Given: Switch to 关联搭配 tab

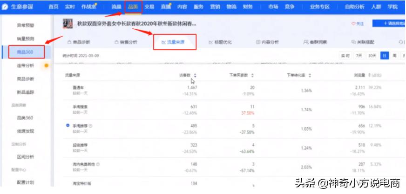Looking at the screenshot, I should (363, 42).
